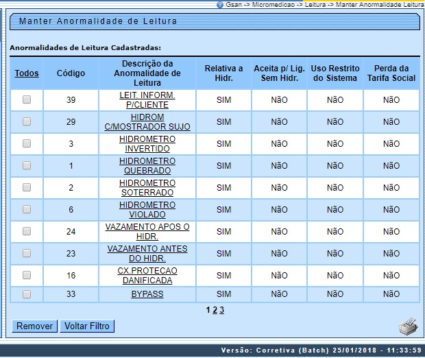Jump to page 3 of results
The image size is (425, 358).
pyautogui.click(x=222, y=310)
